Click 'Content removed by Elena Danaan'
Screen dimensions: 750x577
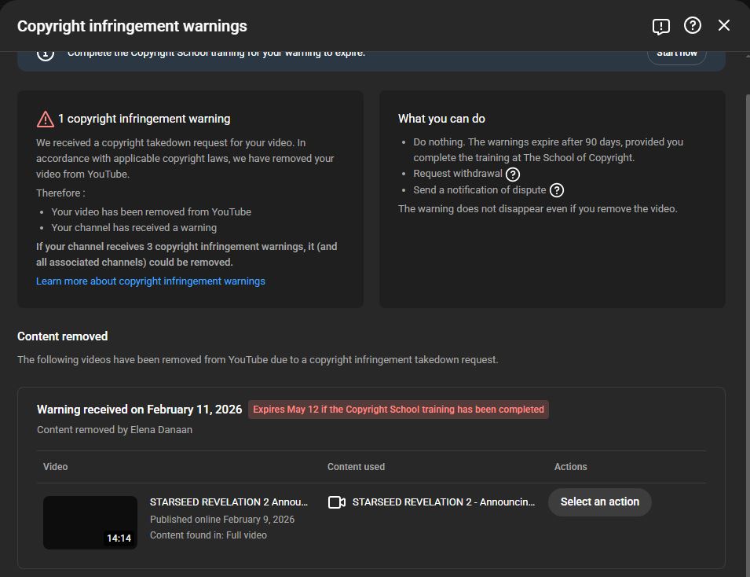coord(115,429)
